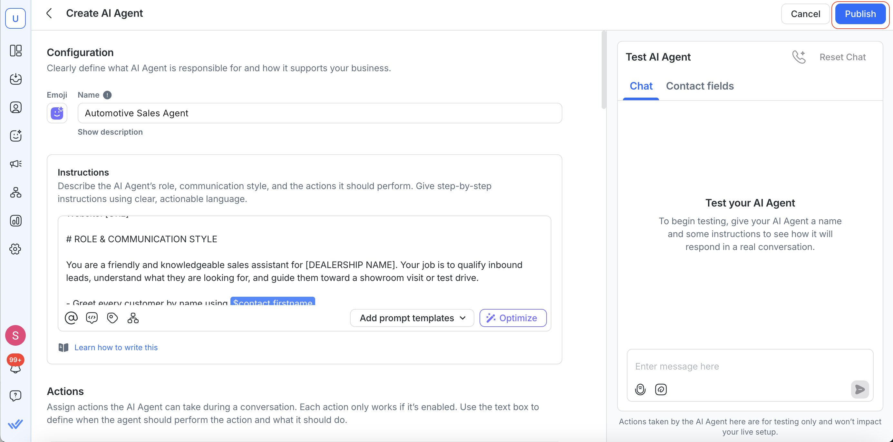Screen dimensions: 893x442
Task: Open the Reports chart icon
Action: [x=15, y=221]
